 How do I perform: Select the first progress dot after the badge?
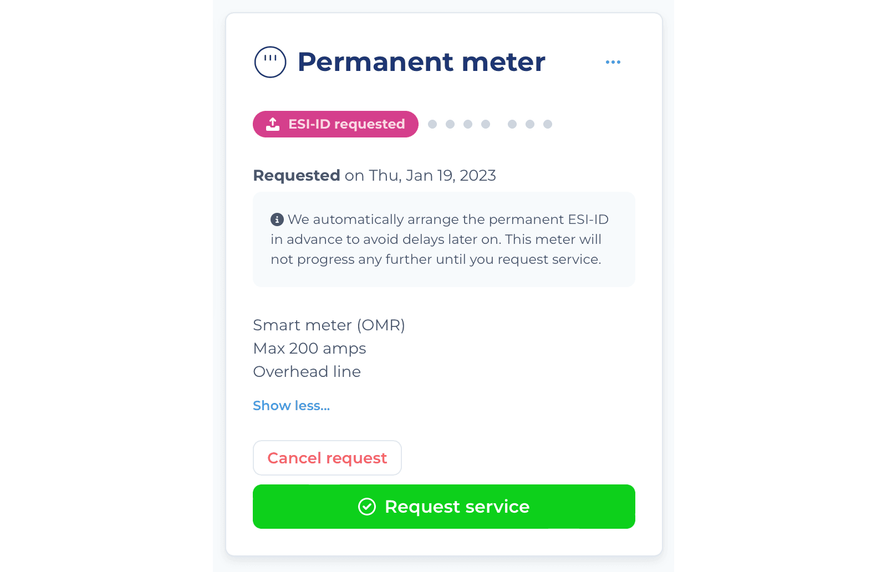[432, 124]
